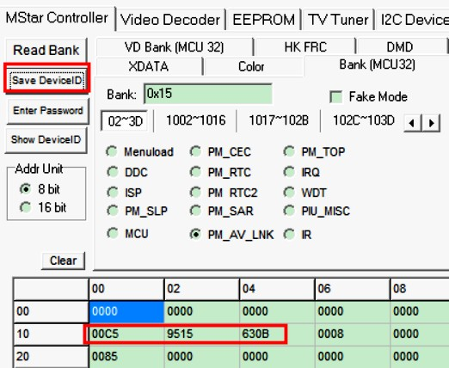449x368 pixels.
Task: Click the Read Bank button
Action: pyautogui.click(x=46, y=50)
